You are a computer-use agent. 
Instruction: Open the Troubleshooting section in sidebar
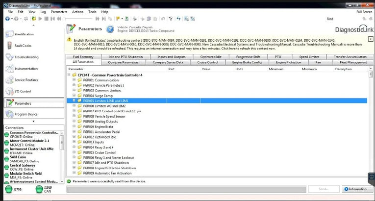[x=26, y=57]
